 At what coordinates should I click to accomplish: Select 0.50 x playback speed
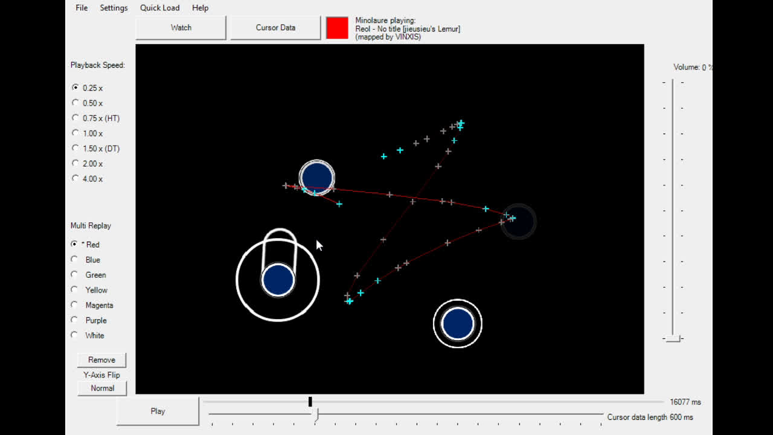click(75, 103)
